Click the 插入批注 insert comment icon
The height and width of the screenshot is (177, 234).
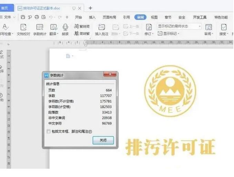101,27
